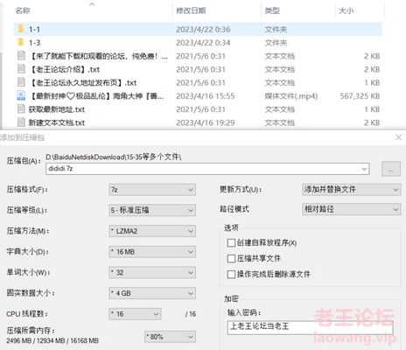This screenshot has height=350, width=406.
Task: Check 操作完成后删除源文件 option
Action: 231,274
